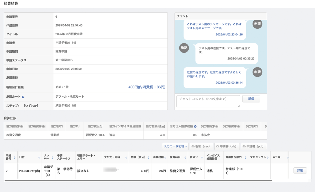Open the 入力モード切替 dropdown
The width and height of the screenshot is (315, 192).
coord(175,146)
